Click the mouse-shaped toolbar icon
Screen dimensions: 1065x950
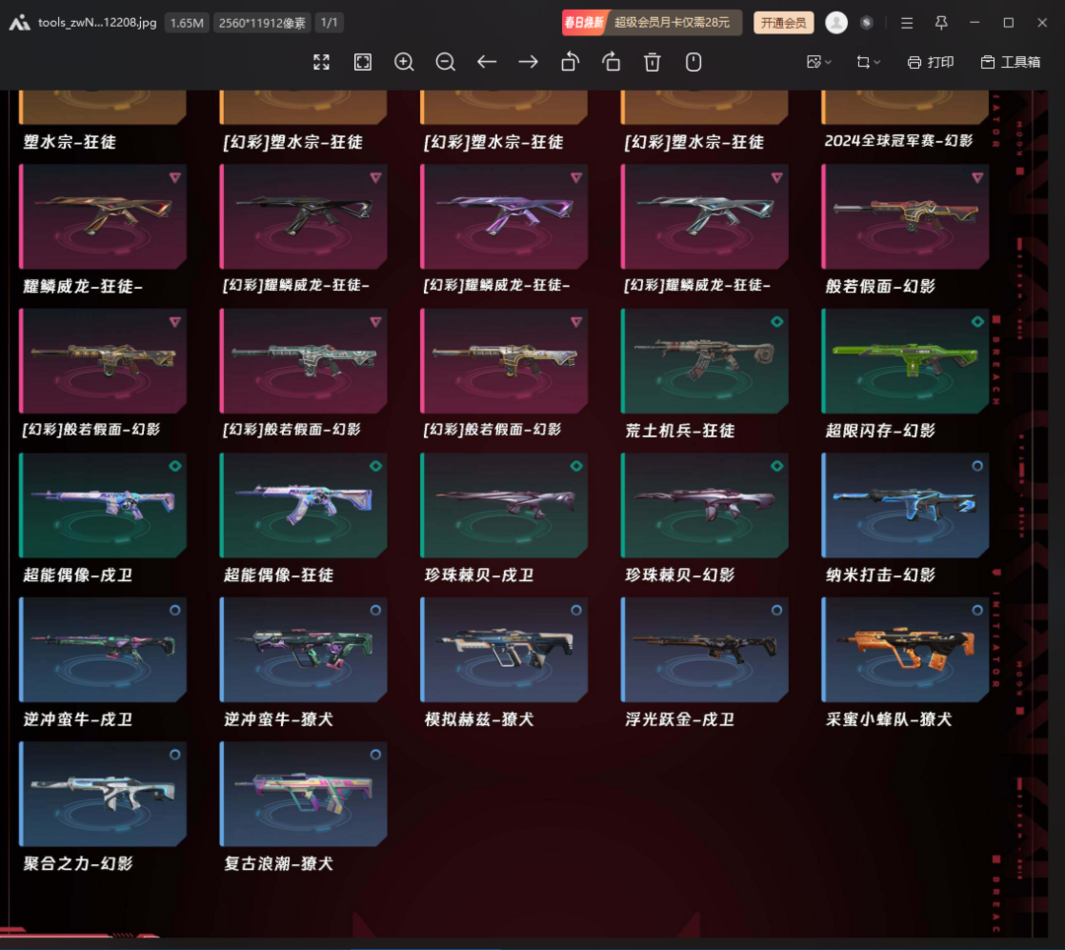693,62
